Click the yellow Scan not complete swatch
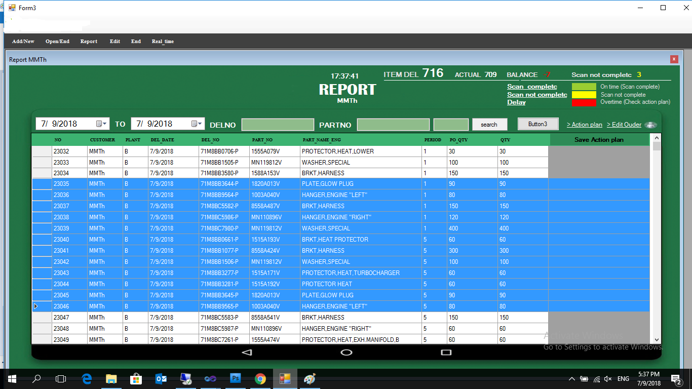Viewport: 692px width, 389px height. [x=584, y=95]
